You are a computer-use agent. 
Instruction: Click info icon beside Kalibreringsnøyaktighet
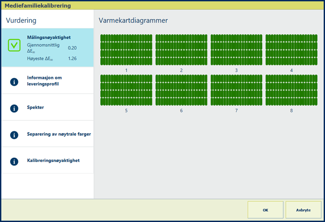point(14,161)
